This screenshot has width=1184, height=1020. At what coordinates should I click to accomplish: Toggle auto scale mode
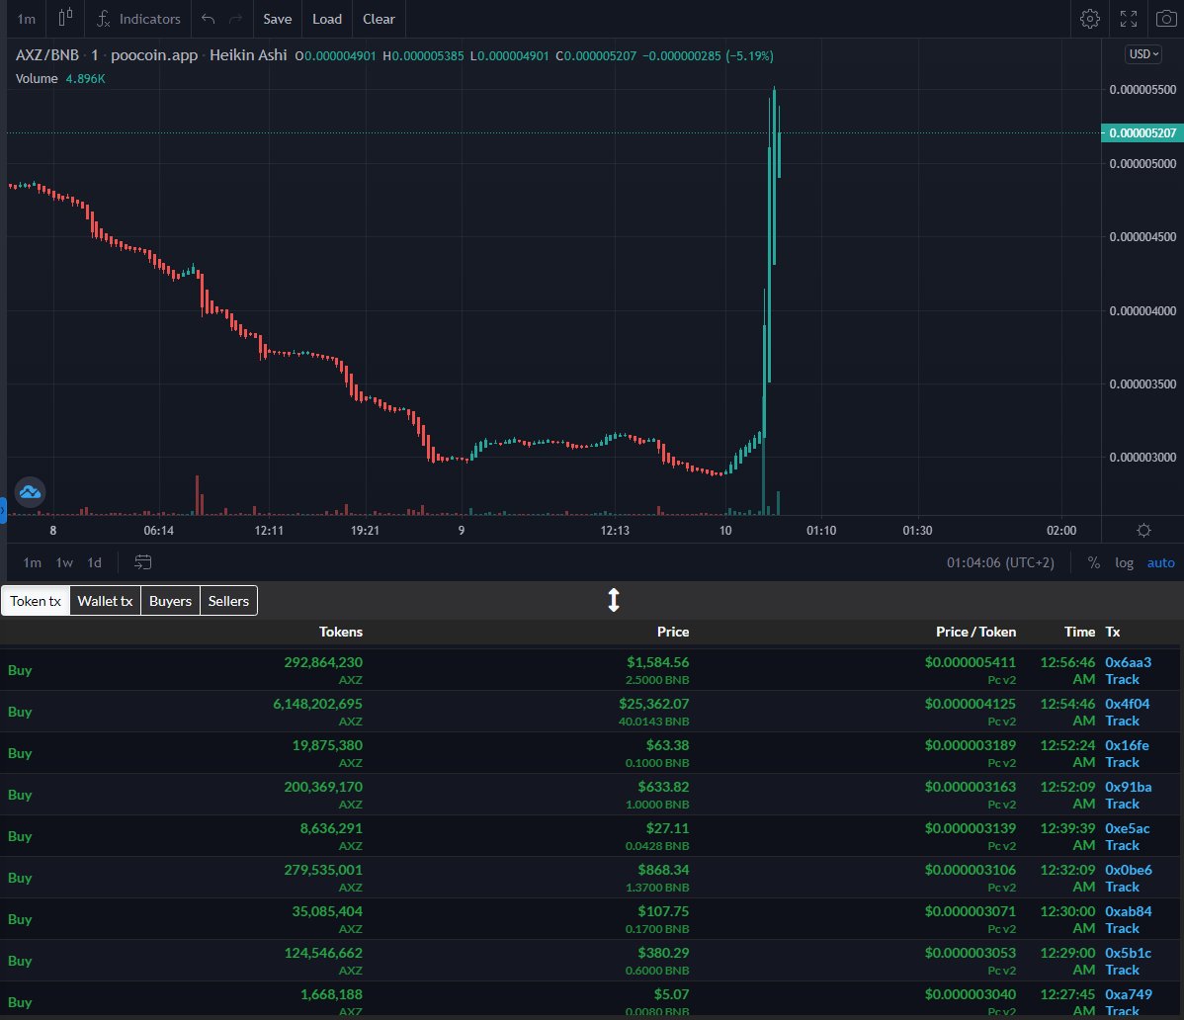[1160, 562]
